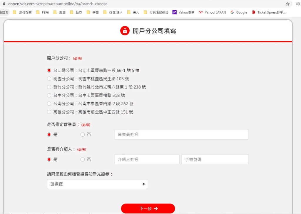Select the 桃園分公司 radio button

point(49,79)
